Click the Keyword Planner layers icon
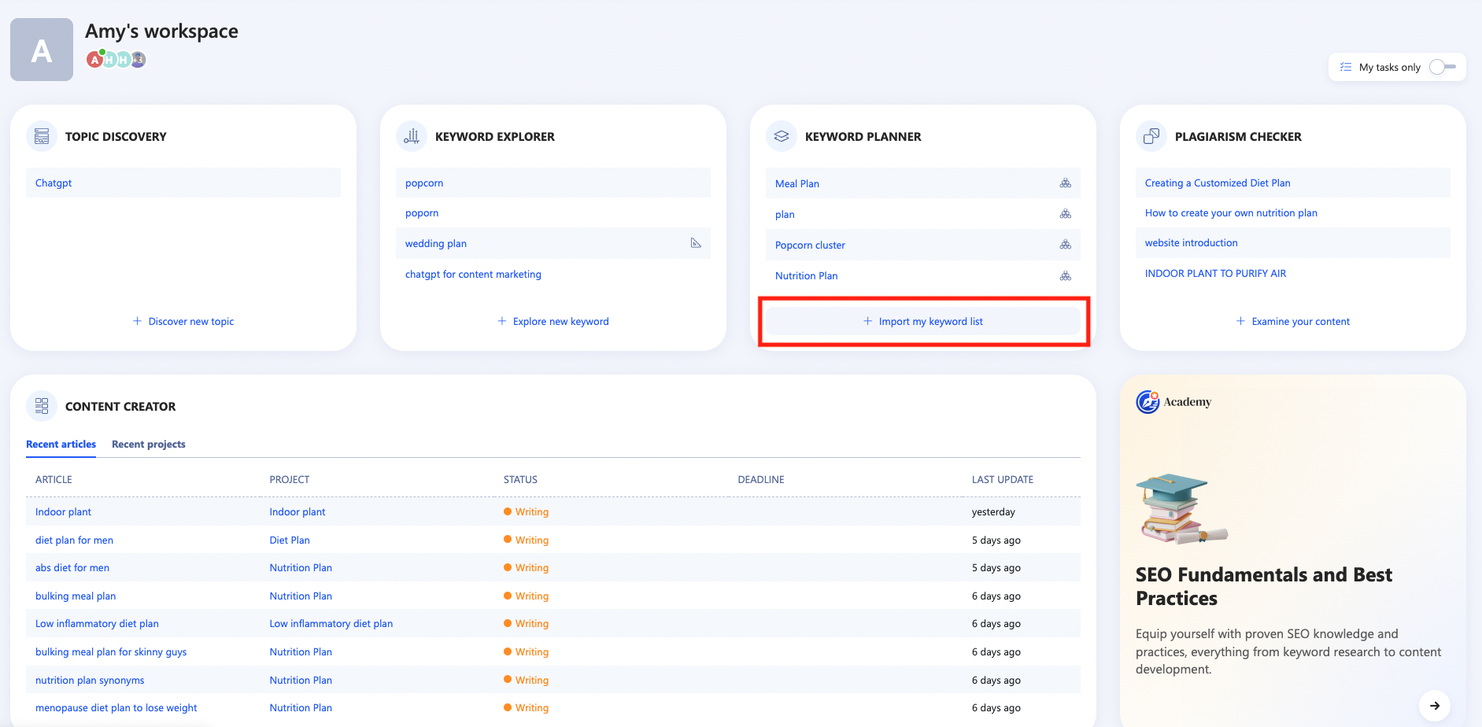 [782, 136]
